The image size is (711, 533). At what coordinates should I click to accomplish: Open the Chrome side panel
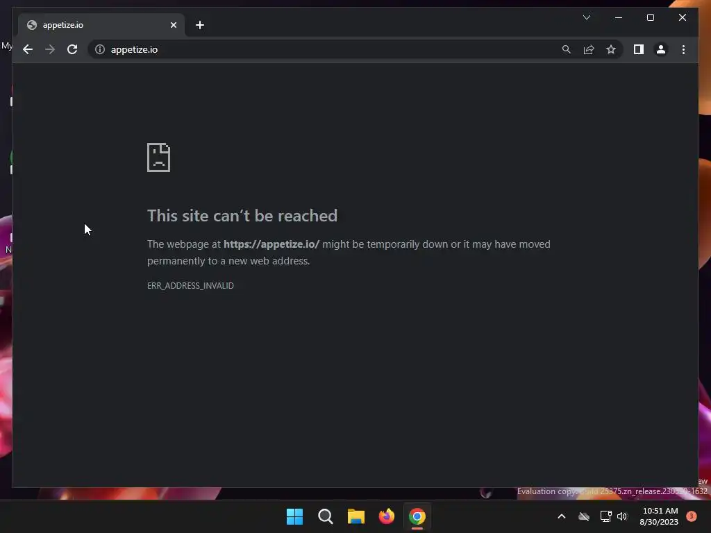pos(639,49)
